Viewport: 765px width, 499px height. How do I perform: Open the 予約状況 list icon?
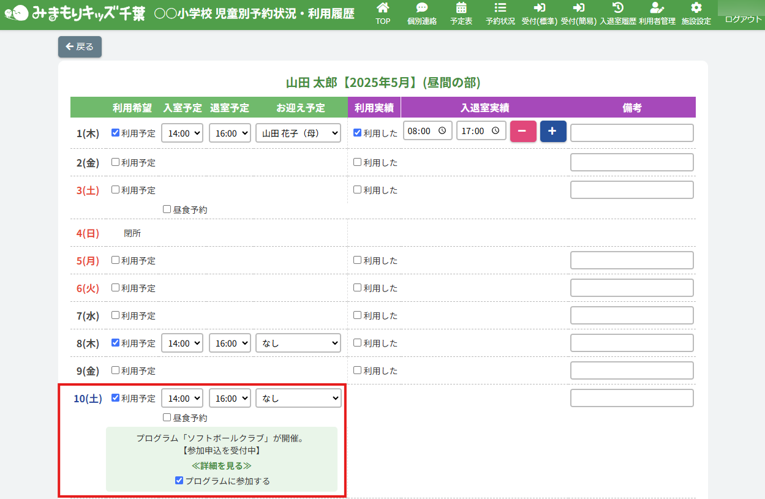[500, 9]
